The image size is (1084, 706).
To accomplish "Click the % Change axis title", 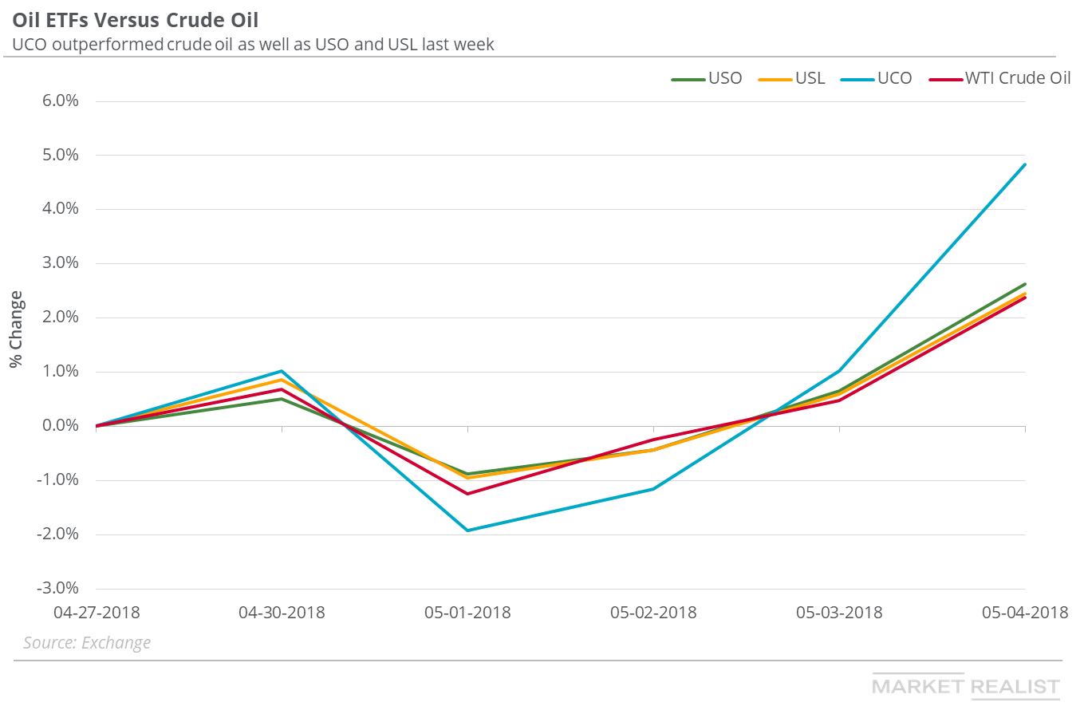I will click(x=17, y=329).
